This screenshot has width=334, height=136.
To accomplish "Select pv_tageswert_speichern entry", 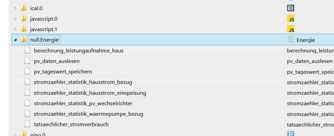I will click(x=63, y=72).
